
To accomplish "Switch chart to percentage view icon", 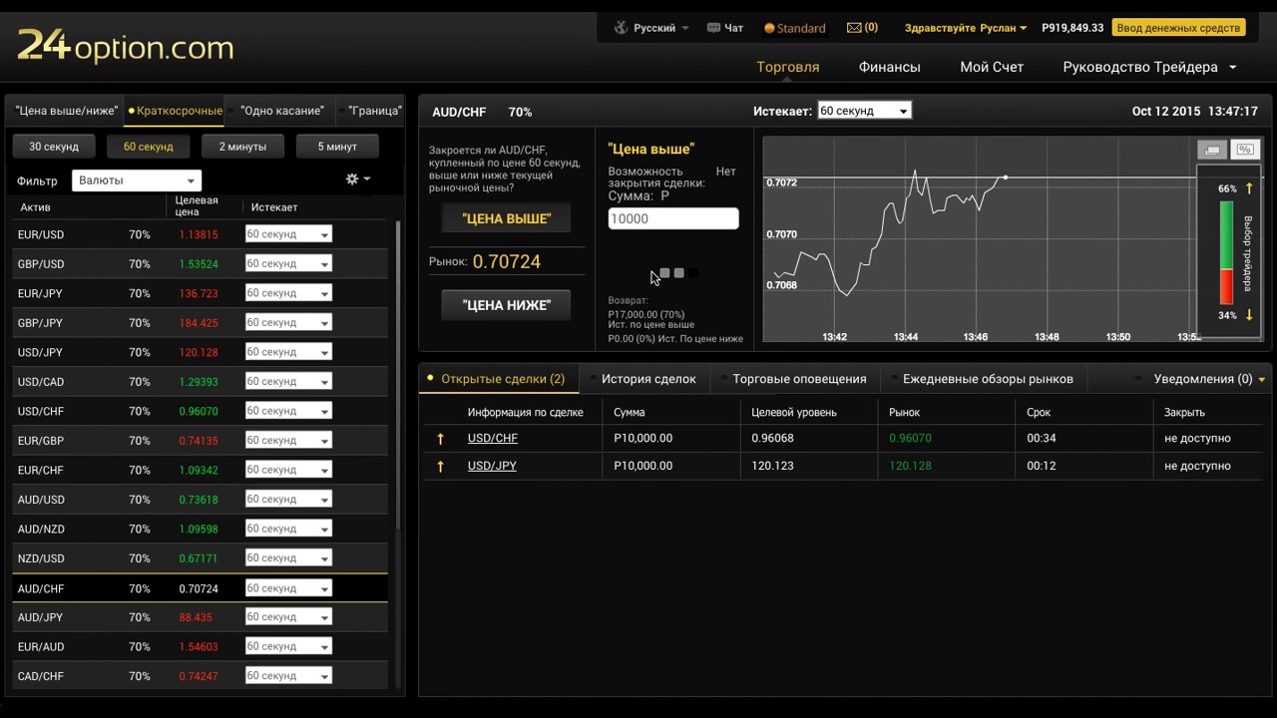I will tap(1245, 150).
